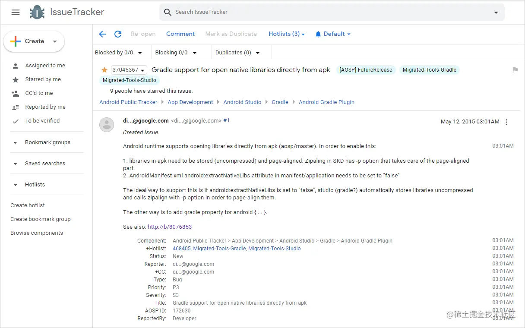Image resolution: width=525 pixels, height=328 pixels.
Task: Go back using the back arrow
Action: [102, 34]
